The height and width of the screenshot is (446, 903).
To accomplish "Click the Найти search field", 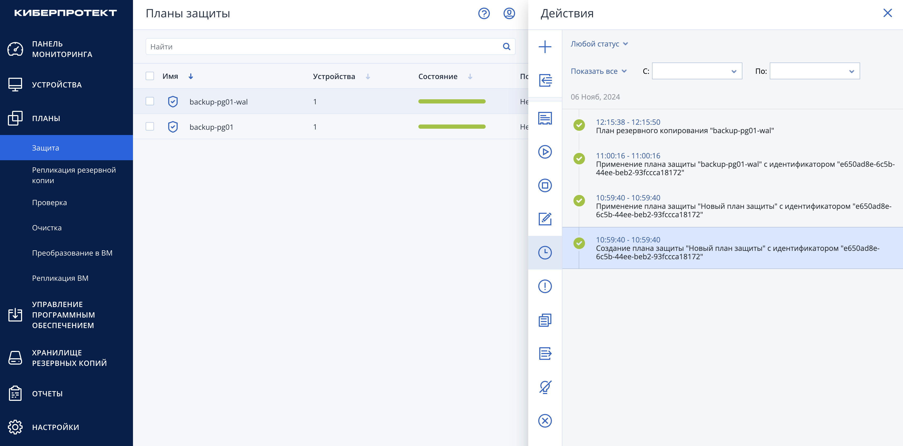I will click(x=330, y=46).
